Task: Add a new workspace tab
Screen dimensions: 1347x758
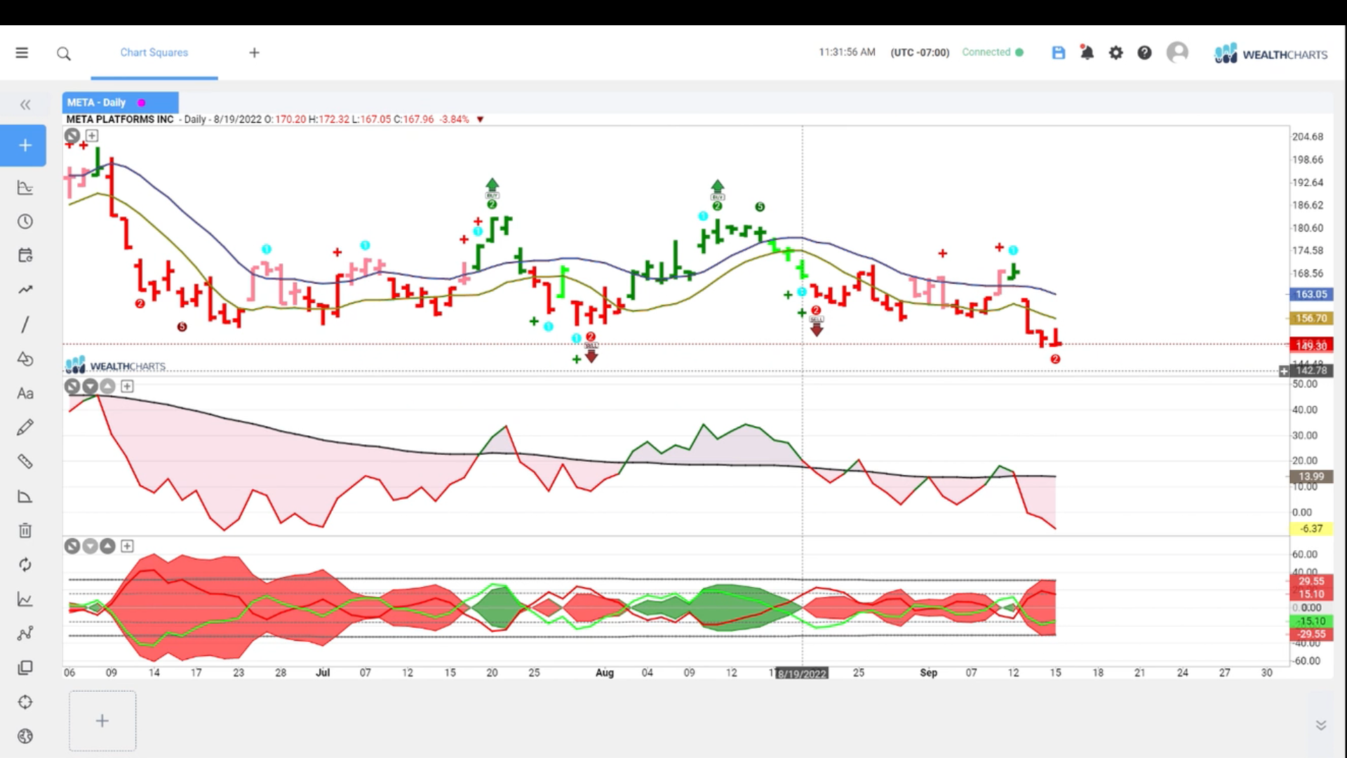Action: [x=255, y=53]
